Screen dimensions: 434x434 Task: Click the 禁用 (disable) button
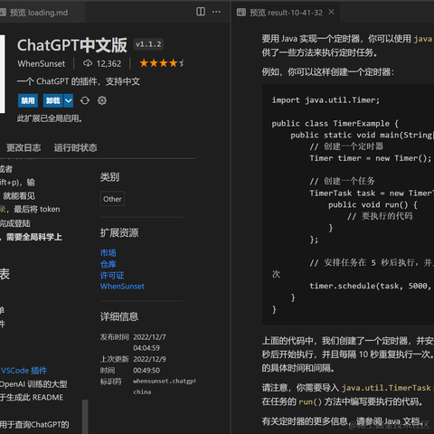click(x=28, y=100)
